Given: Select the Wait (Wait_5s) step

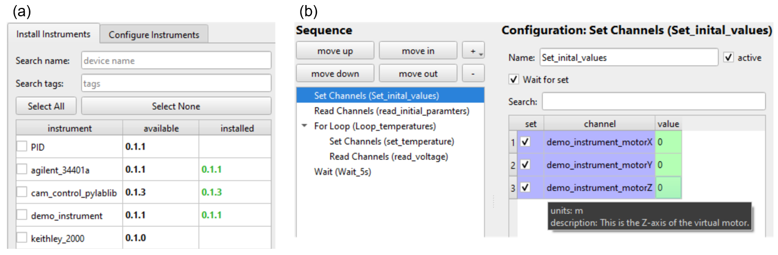Looking at the screenshot, I should tap(342, 172).
